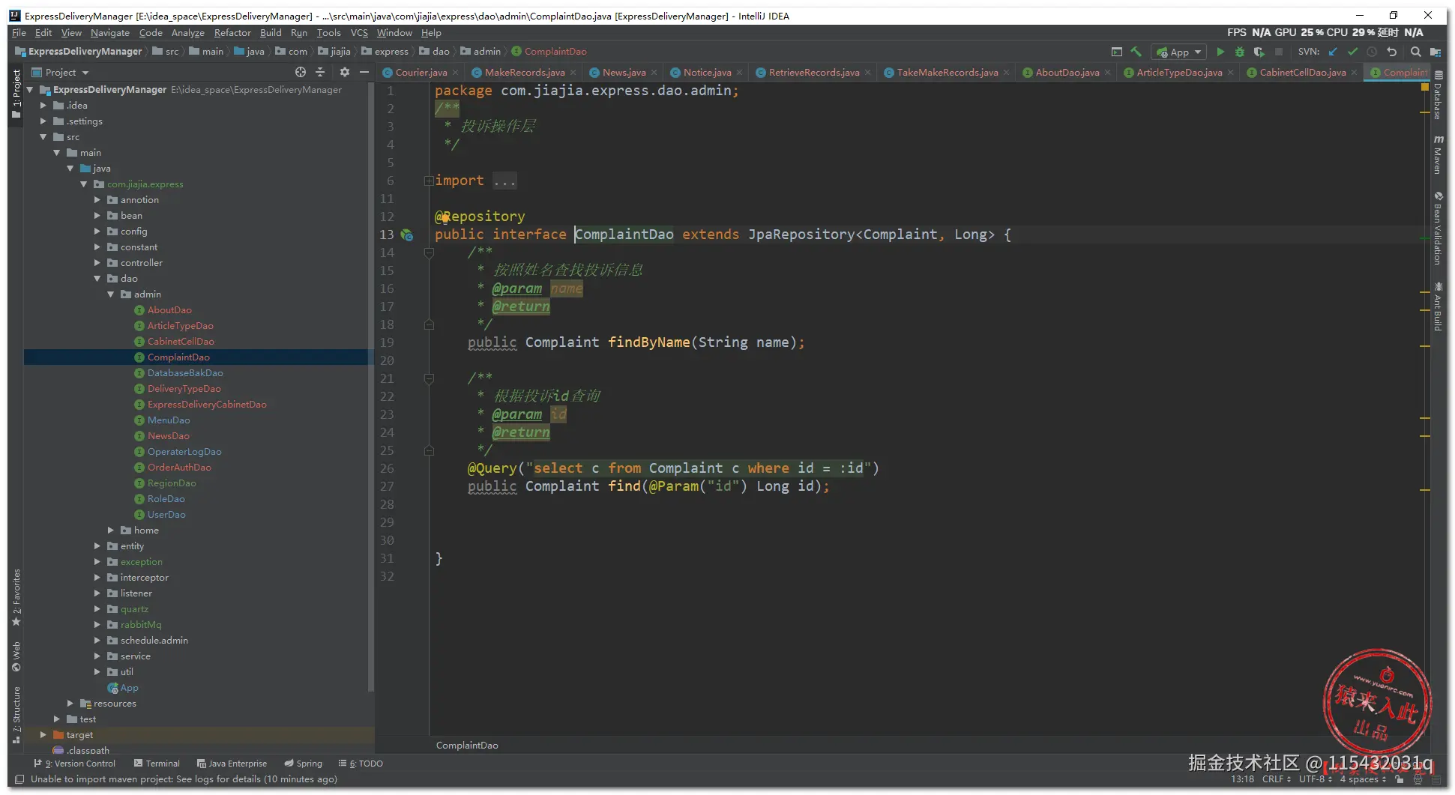
Task: Open the App run configuration dropdown
Action: pyautogui.click(x=1179, y=52)
